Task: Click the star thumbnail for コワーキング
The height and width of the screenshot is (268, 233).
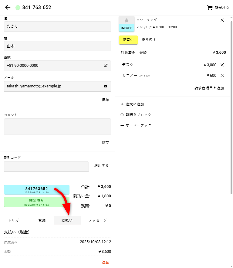Action: click(x=127, y=20)
